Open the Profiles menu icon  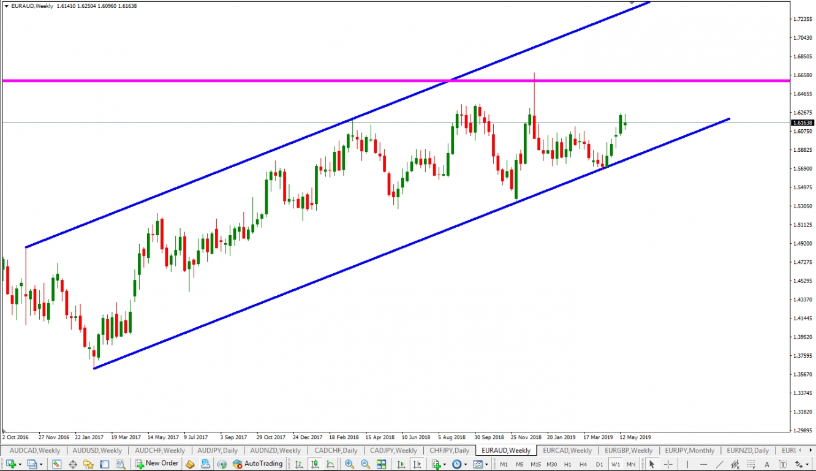[x=31, y=464]
